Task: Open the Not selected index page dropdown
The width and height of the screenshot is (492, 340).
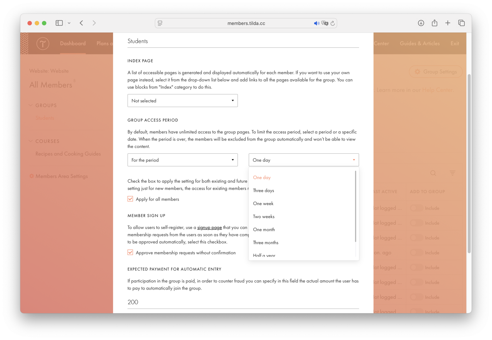Action: (182, 100)
